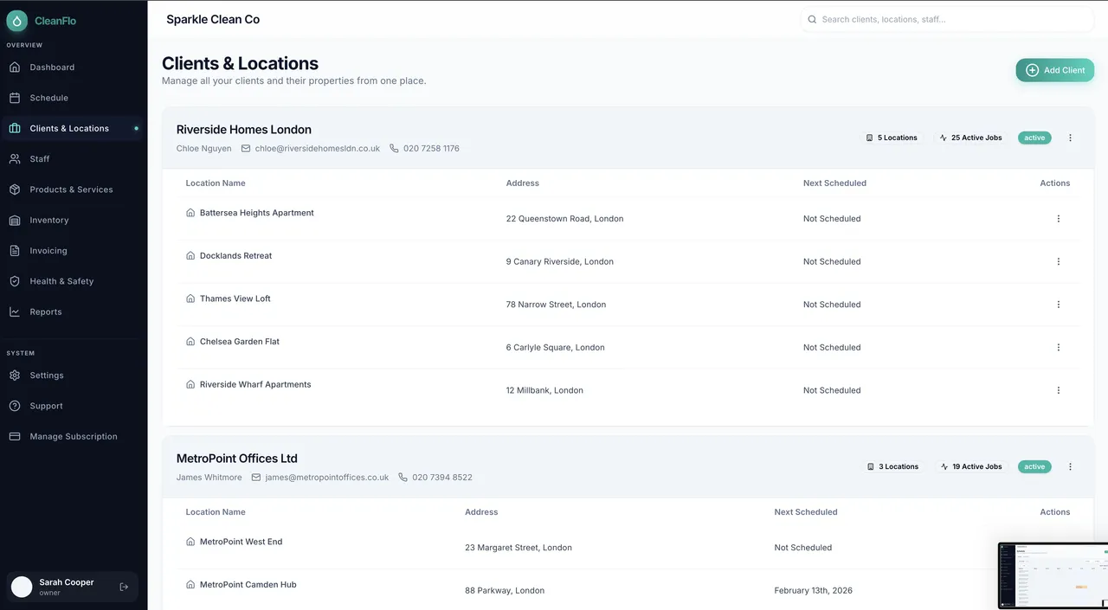The width and height of the screenshot is (1108, 610).
Task: Navigate to Invoicing in the sidebar
Action: pos(48,251)
